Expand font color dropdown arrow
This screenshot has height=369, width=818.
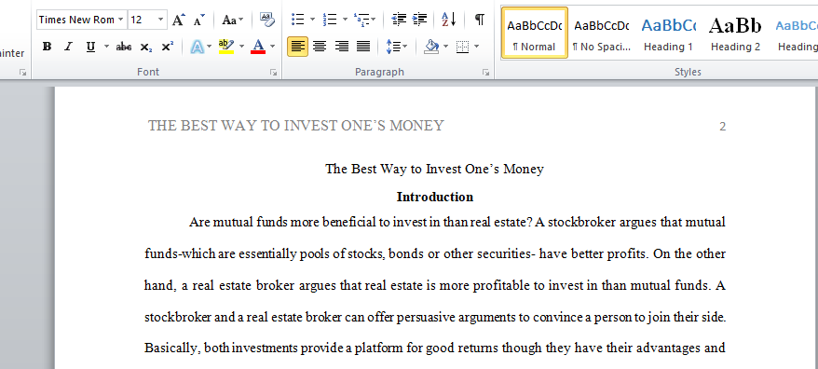point(272,47)
